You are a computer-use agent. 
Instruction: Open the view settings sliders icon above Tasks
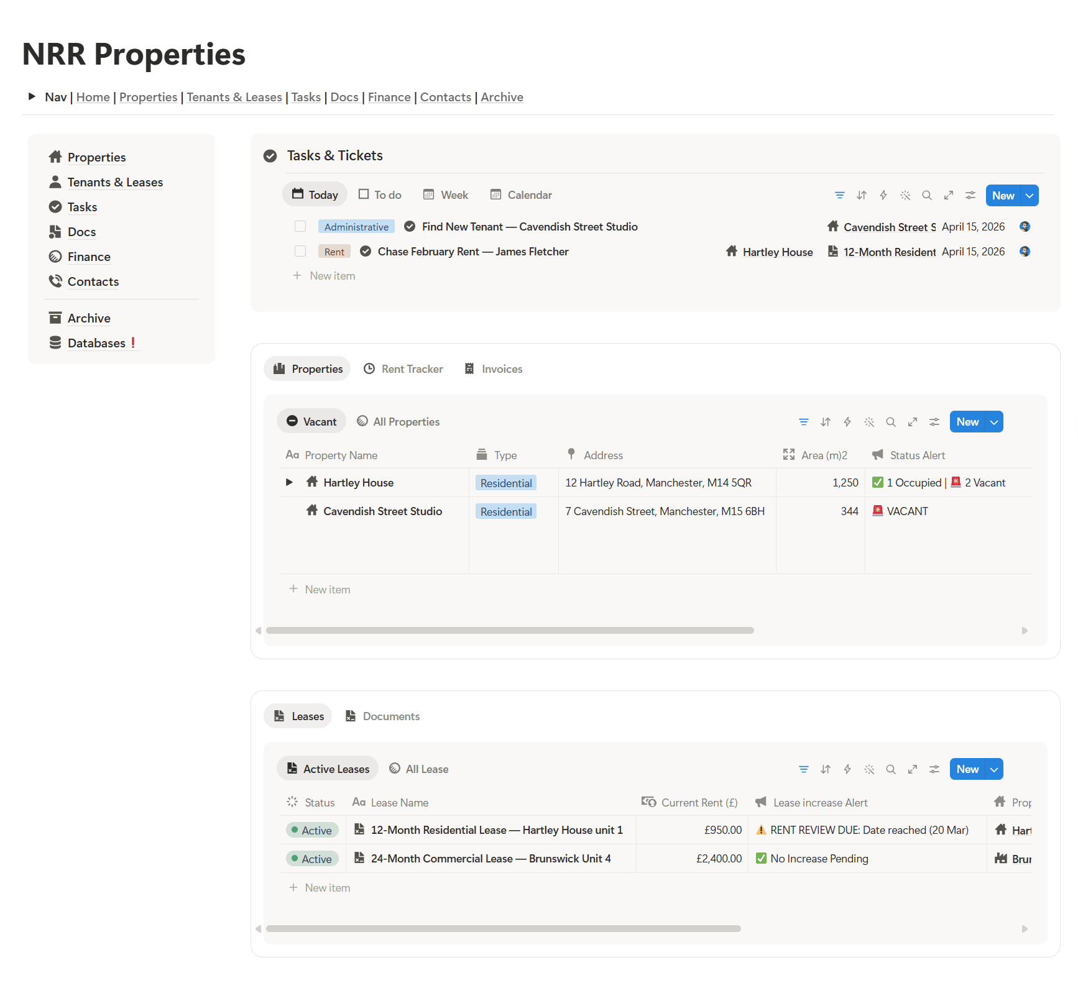point(970,195)
